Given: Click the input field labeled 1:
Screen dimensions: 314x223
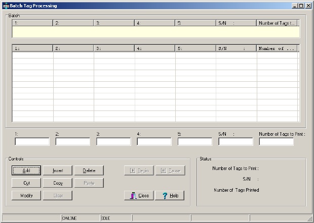Looking at the screenshot, I should 32,142.
